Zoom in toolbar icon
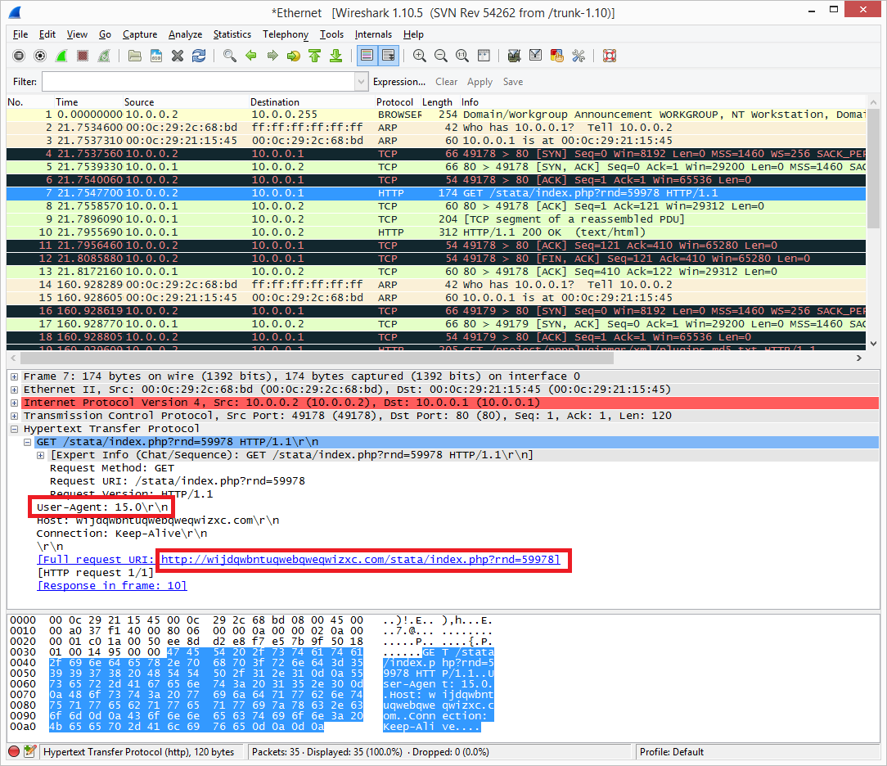The width and height of the screenshot is (887, 766). [419, 56]
